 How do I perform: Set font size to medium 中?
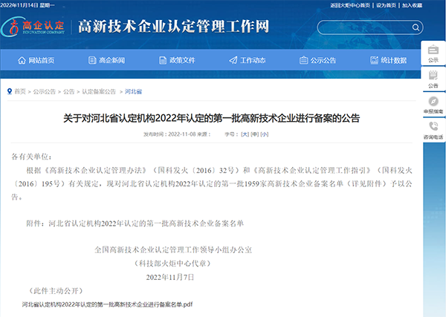coord(254,134)
